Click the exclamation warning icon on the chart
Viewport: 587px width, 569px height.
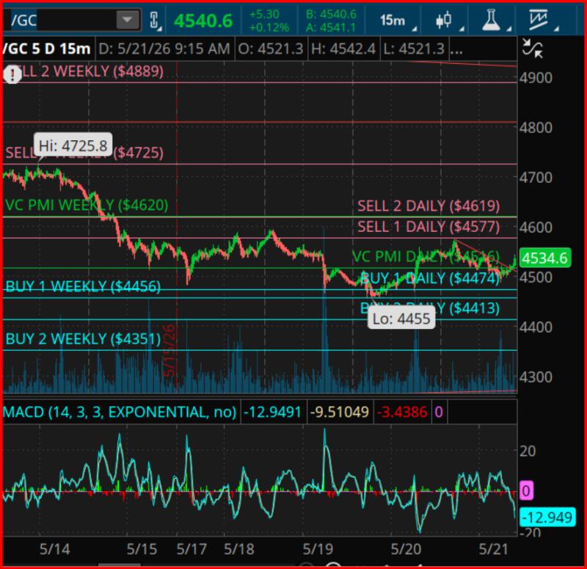[x=12, y=75]
